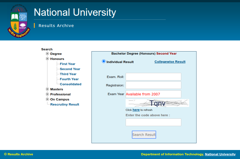Image resolution: width=240 pixels, height=159 pixels.
Task: Expand the On Campus tree node
Action: pyautogui.click(x=47, y=99)
